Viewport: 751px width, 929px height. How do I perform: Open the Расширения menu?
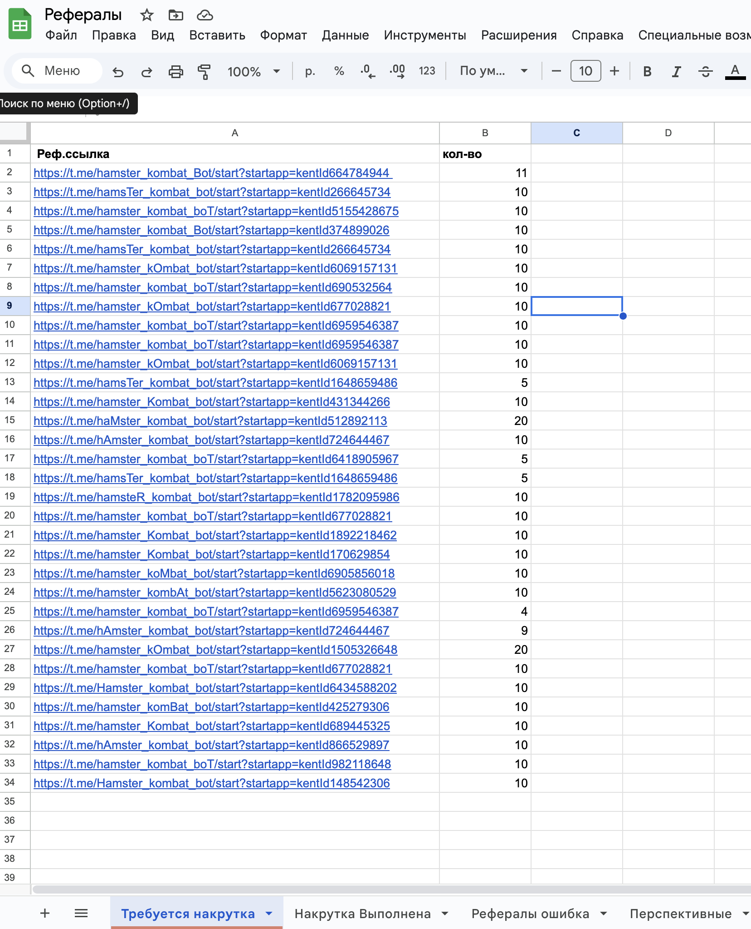coord(519,35)
